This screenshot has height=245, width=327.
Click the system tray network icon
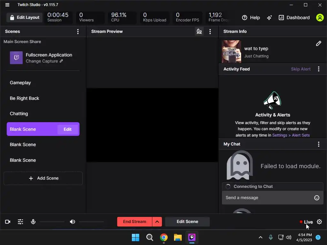coord(281,237)
